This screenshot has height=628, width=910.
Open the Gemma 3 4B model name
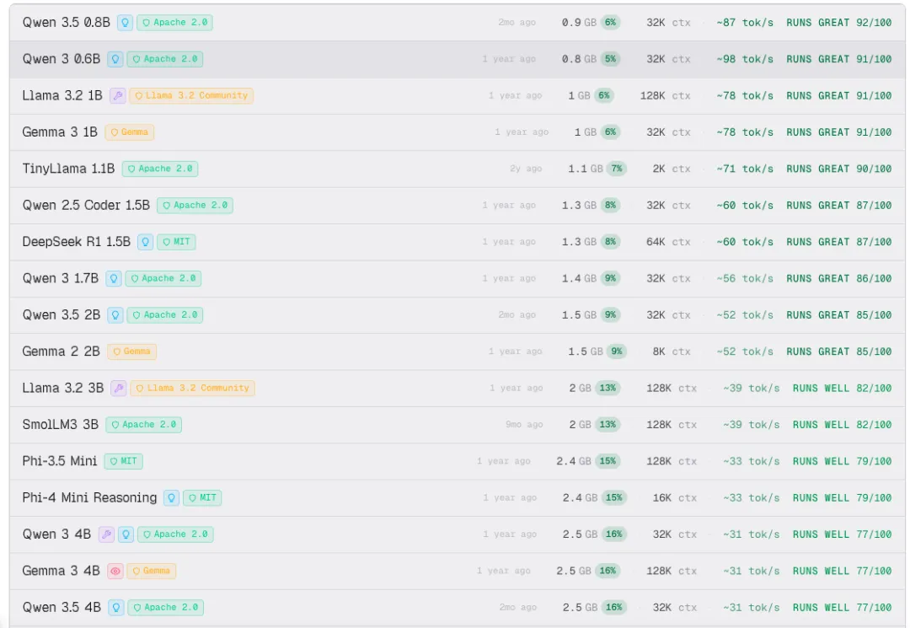point(61,572)
